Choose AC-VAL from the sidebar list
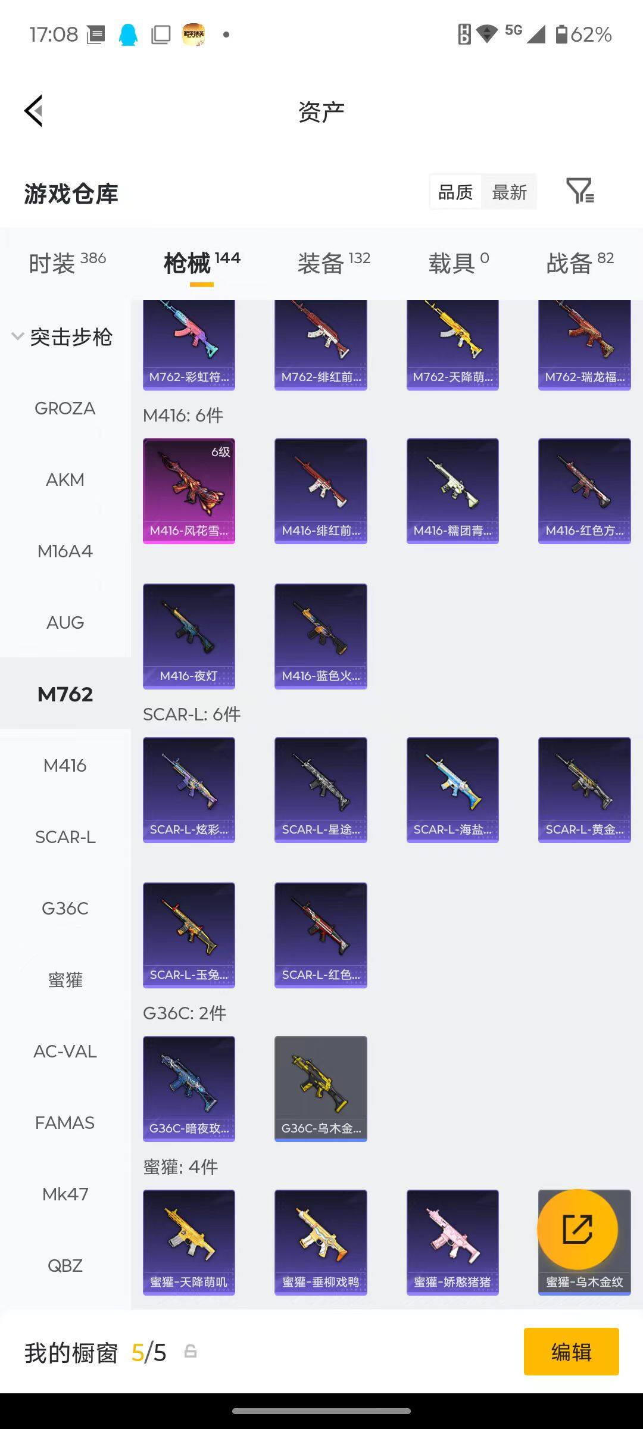This screenshot has height=1429, width=643. click(65, 1052)
